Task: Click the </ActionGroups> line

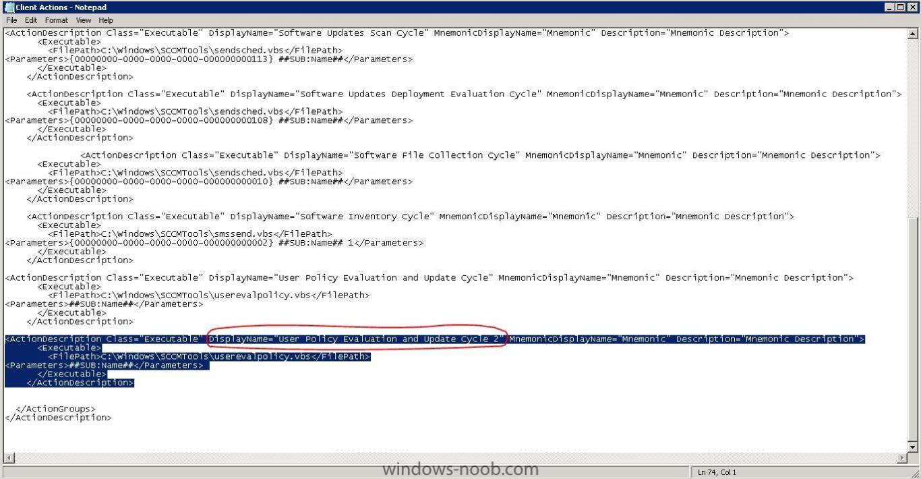Action: tap(55, 409)
